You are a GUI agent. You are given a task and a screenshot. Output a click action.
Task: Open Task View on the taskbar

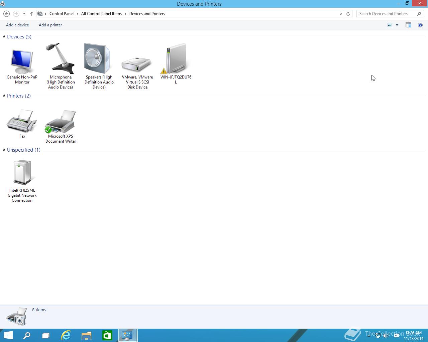[x=46, y=335]
